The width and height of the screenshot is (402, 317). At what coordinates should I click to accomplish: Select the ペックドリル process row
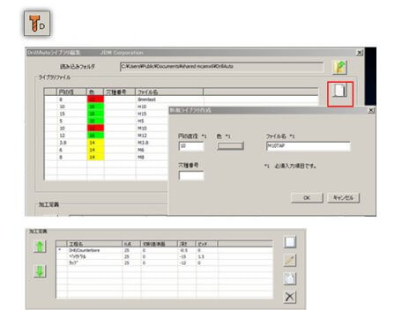click(x=164, y=257)
